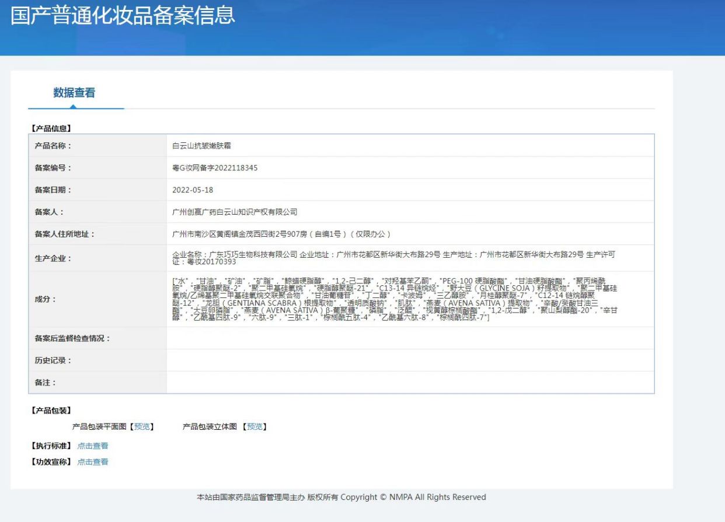Viewport: 725px width, 522px height.
Task: Click the ingredients list text
Action: [x=395, y=299]
